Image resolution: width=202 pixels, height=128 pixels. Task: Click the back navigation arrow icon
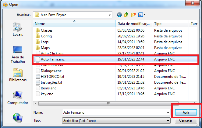[x=119, y=15]
